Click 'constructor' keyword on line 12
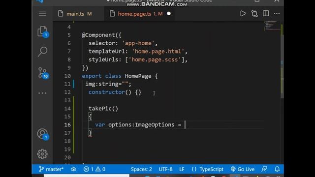Screen dimensions: 315x177 coord(107,92)
